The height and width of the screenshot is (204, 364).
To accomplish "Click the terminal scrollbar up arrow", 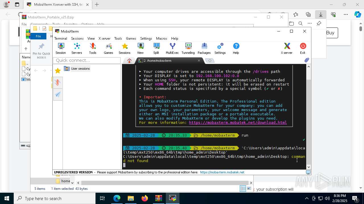I will [x=309, y=67].
